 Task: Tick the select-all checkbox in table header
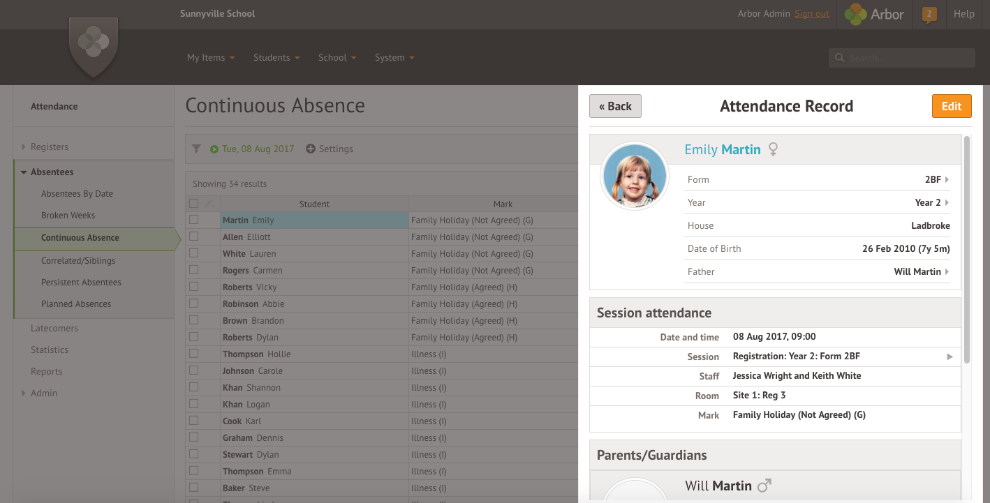coord(194,204)
